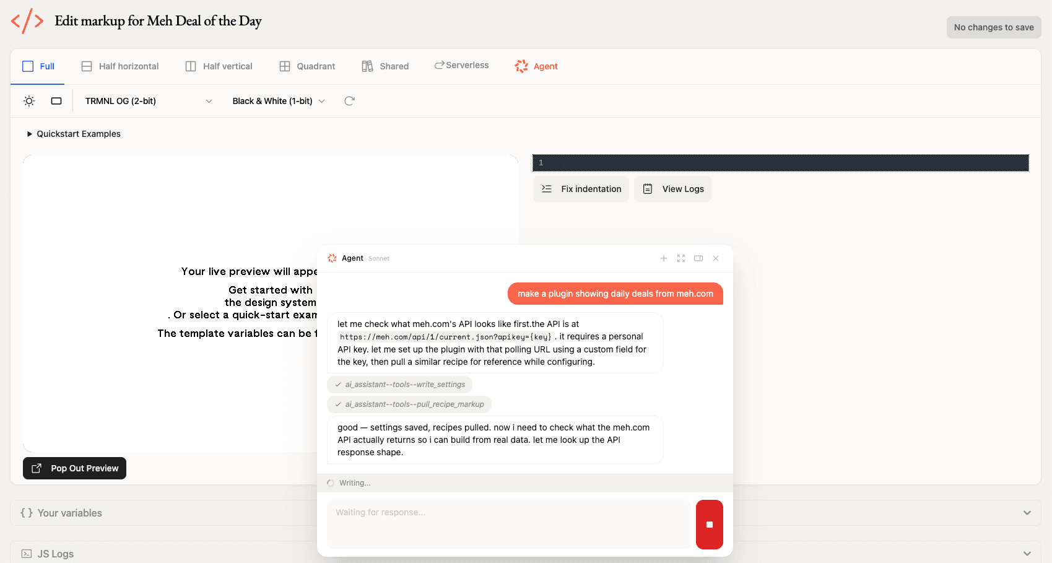Viewport: 1052px width, 563px height.
Task: Toggle the light mode sun icon
Action: click(x=29, y=101)
